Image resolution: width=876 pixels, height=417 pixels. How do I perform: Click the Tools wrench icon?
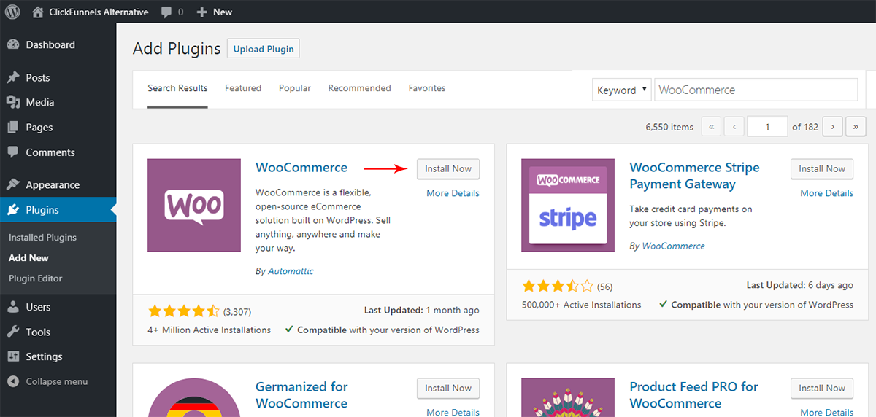click(x=13, y=332)
